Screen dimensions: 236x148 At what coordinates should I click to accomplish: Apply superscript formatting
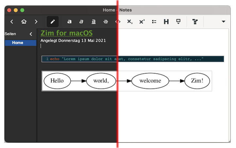click(142, 22)
